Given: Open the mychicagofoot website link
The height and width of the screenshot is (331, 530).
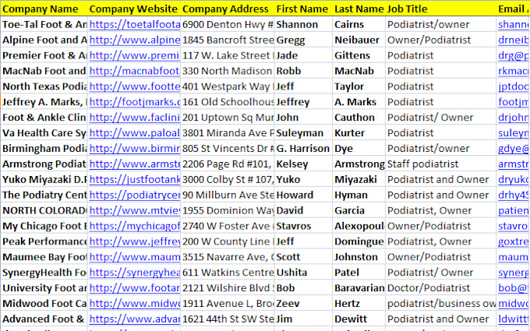Looking at the screenshot, I should [x=135, y=226].
